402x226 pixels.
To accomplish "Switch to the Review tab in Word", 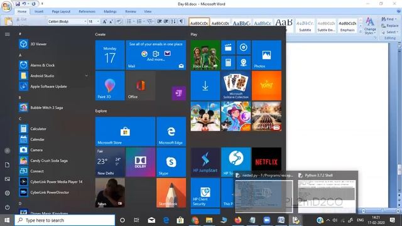I will (131, 11).
